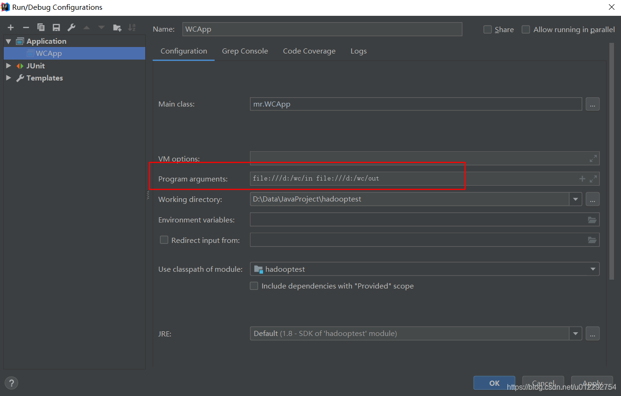Screen dimensions: 621x396
Task: Open Working directory dropdown arrow
Action: [576, 199]
